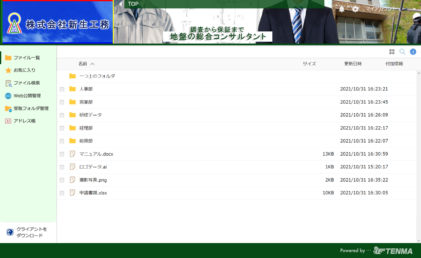Click the folder icon for 経理部
421x258 pixels.
73,128
